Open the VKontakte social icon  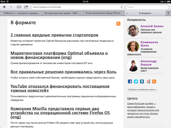point(142,81)
